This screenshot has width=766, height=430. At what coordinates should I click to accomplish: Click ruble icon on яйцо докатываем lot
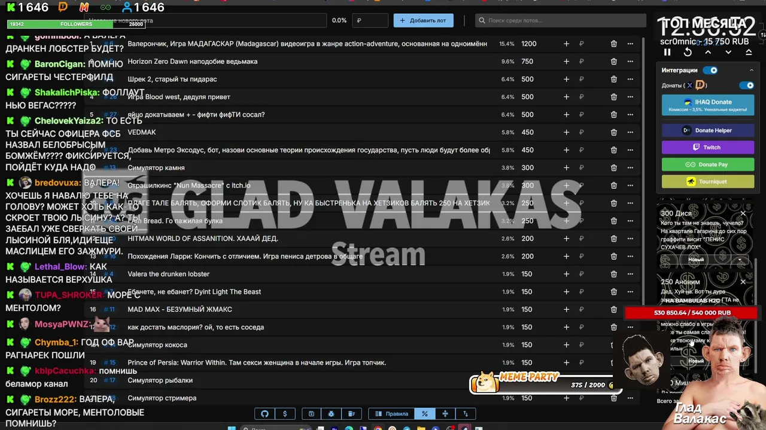pos(581,115)
